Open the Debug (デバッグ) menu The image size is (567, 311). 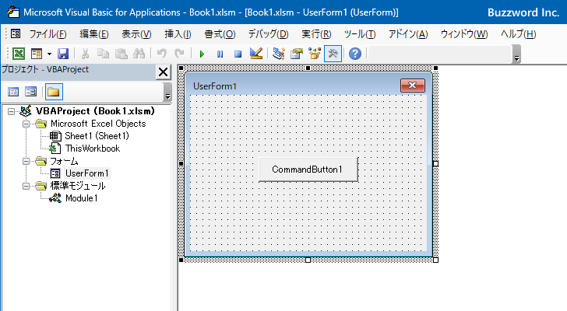click(268, 34)
